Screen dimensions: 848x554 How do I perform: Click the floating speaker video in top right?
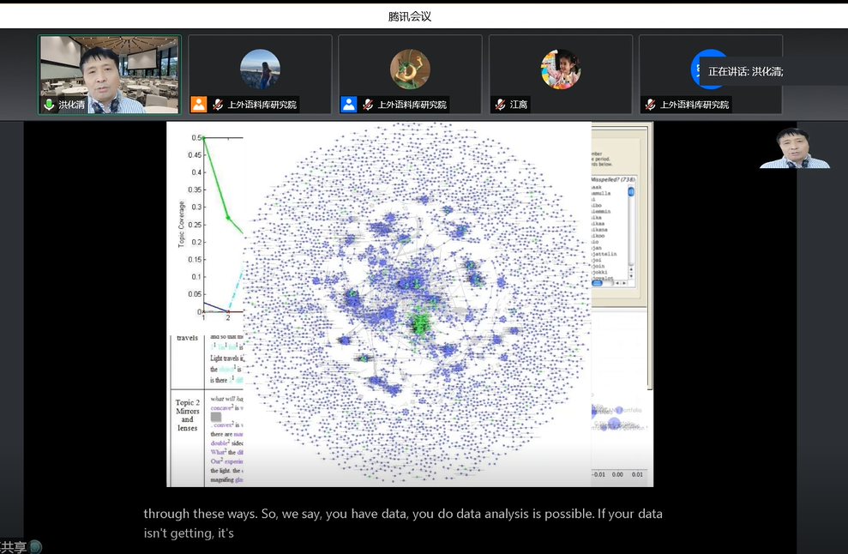click(794, 148)
